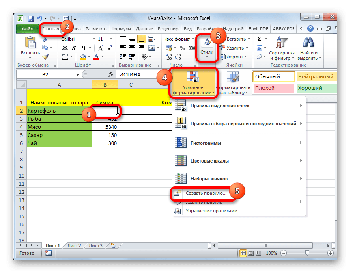Click the Insert function fx button
The height and width of the screenshot is (273, 357).
[x=111, y=75]
